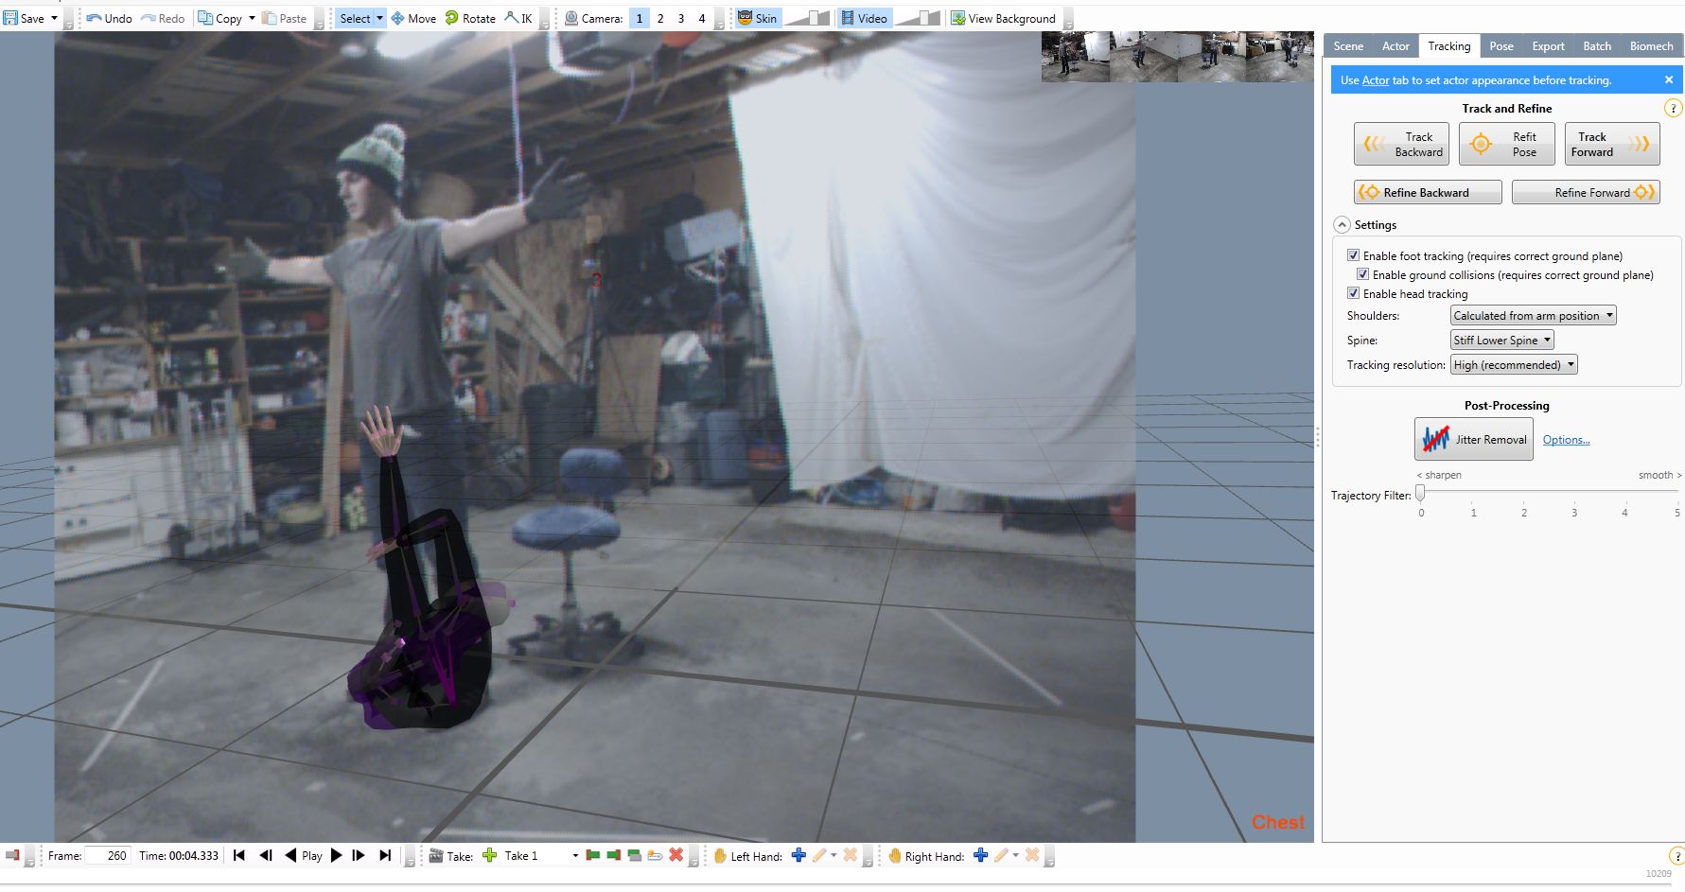Open the Shoulders dropdown
This screenshot has width=1685, height=892.
pyautogui.click(x=1533, y=315)
